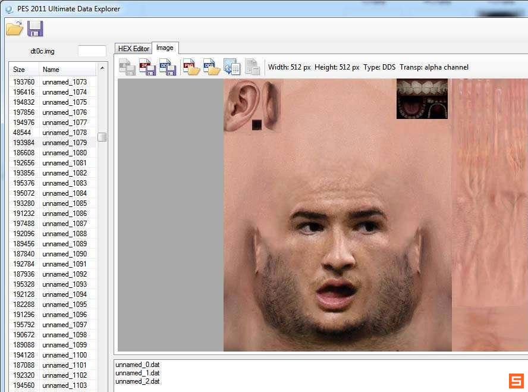Image resolution: width=528 pixels, height=392 pixels.
Task: Click the file list scrollbar thumb
Action: 102,137
